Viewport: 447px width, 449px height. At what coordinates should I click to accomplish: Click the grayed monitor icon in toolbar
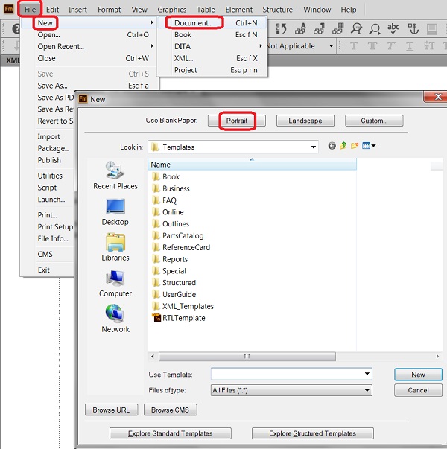tap(432, 29)
